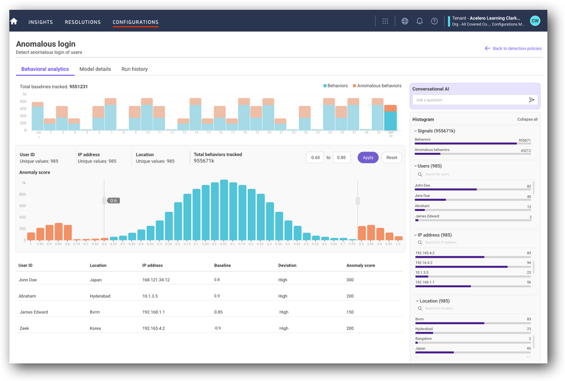Collapse the Signals (955671k) section
The width and height of the screenshot is (565, 381).
pyautogui.click(x=414, y=131)
